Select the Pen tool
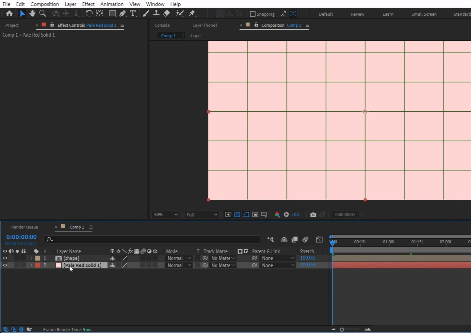The image size is (471, 333). click(x=122, y=13)
